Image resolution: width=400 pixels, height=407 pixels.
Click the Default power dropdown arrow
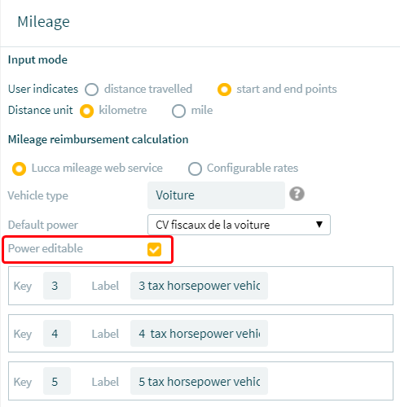tap(319, 225)
